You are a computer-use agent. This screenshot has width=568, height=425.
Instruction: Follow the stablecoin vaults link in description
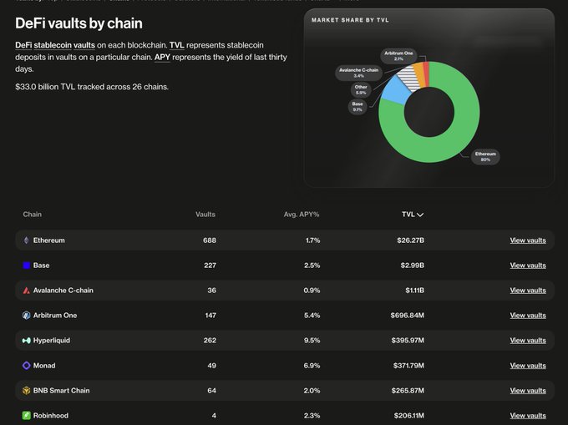[x=64, y=45]
